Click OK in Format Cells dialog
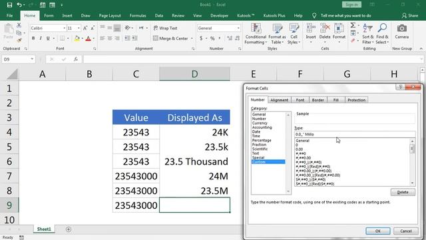The image size is (426, 240). [x=378, y=231]
